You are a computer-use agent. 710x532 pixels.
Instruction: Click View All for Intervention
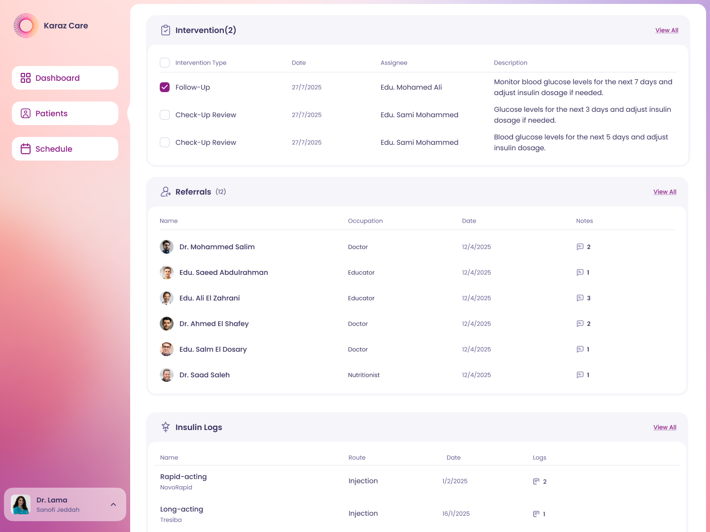click(x=667, y=30)
